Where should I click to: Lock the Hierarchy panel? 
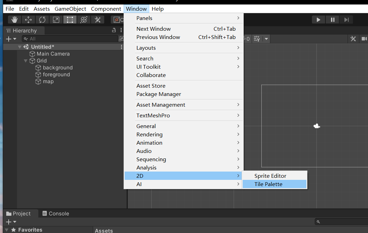click(x=114, y=30)
